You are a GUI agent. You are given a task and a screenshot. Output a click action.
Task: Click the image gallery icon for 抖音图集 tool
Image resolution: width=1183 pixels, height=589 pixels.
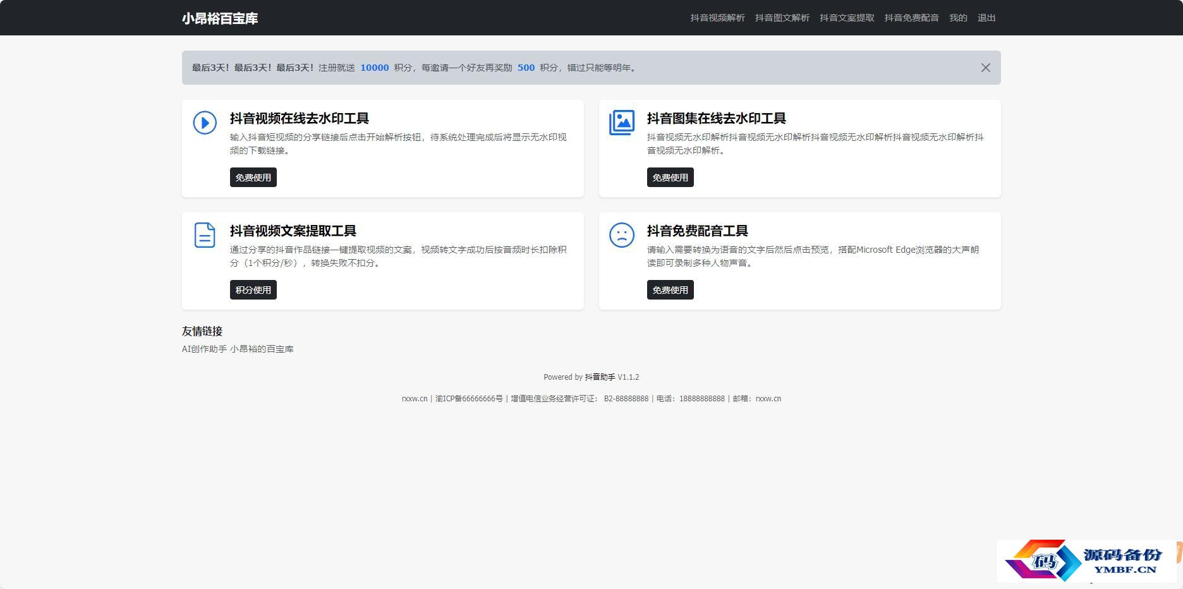coord(622,123)
